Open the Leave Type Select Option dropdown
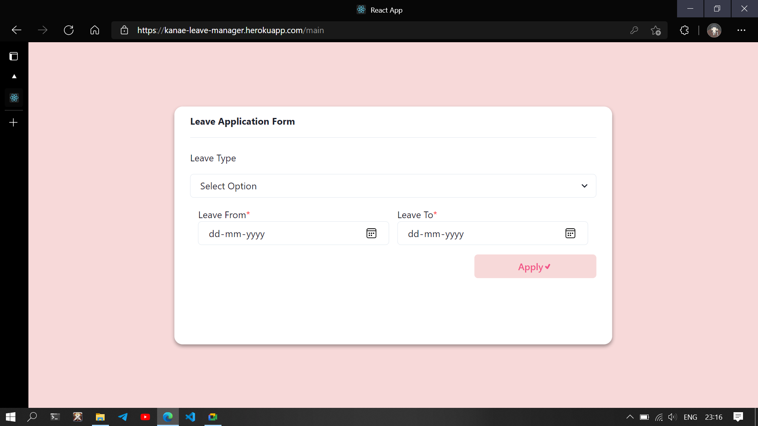758x426 pixels. point(392,186)
